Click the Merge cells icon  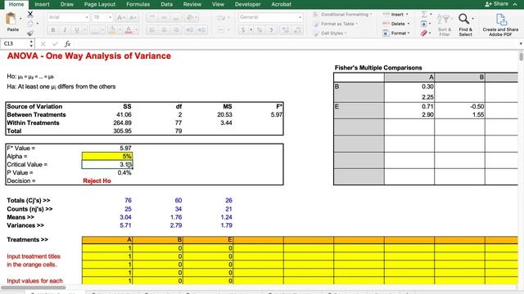point(221,30)
